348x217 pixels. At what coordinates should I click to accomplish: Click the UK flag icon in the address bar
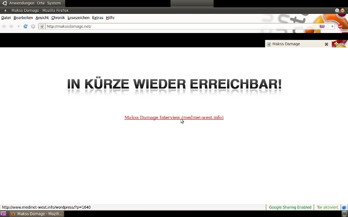coord(322,26)
